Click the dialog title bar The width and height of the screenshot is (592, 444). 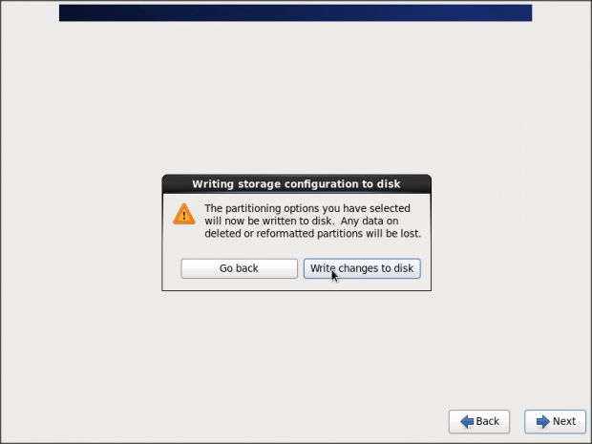(x=296, y=183)
